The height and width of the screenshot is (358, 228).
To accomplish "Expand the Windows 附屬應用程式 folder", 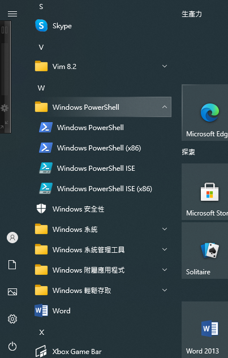I will pyautogui.click(x=102, y=270).
